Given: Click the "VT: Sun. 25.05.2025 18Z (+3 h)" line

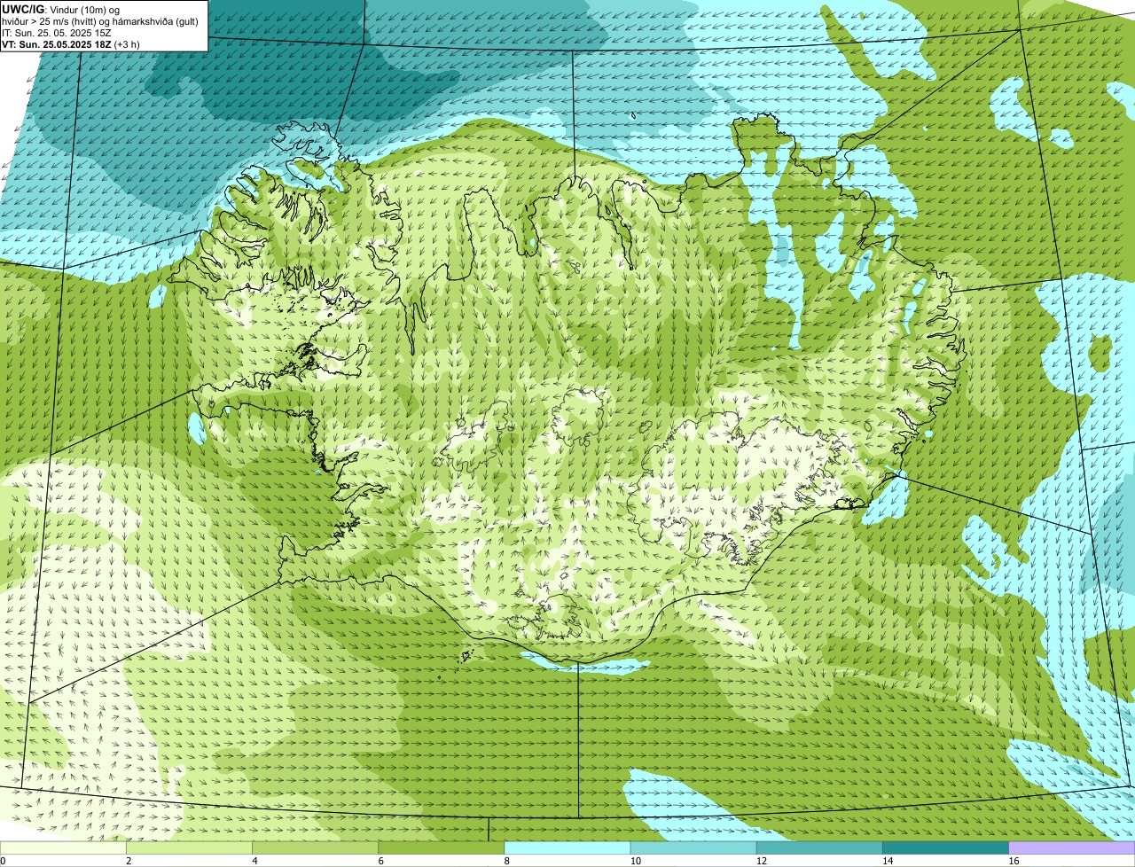Looking at the screenshot, I should [x=71, y=43].
